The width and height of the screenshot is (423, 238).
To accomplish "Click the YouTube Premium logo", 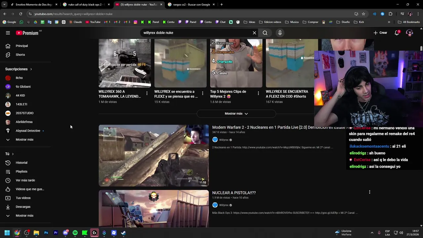I will 28,33.
